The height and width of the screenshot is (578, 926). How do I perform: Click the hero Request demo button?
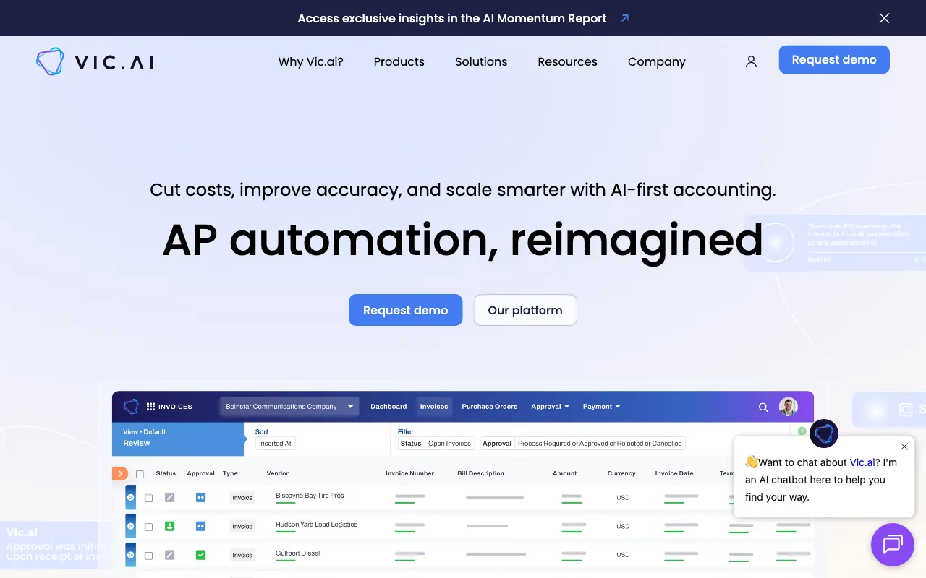pos(406,310)
